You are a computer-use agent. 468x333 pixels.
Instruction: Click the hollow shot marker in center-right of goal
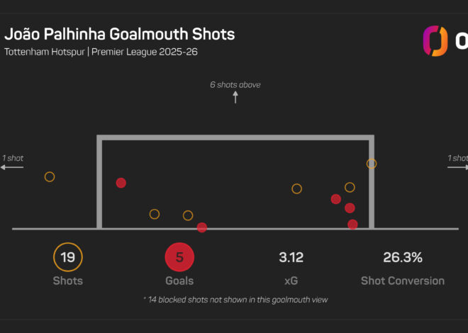[x=296, y=188]
